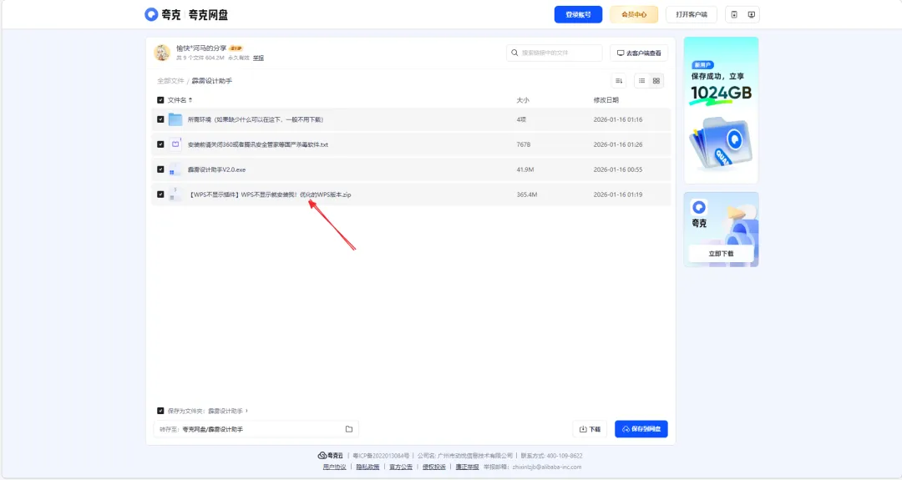Image resolution: width=902 pixels, height=480 pixels.
Task: Open the 官方公告 footer link
Action: [x=401, y=467]
